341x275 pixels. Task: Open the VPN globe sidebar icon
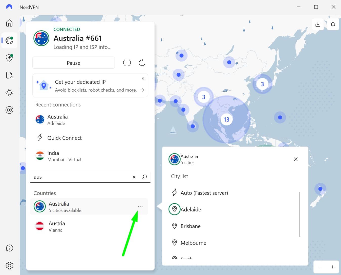click(x=9, y=40)
